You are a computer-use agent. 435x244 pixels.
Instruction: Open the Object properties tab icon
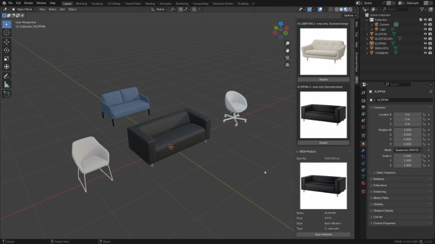pyautogui.click(x=363, y=144)
